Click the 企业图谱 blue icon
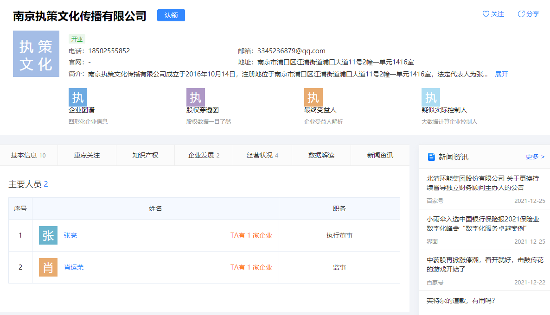This screenshot has height=315, width=550. pos(77,97)
